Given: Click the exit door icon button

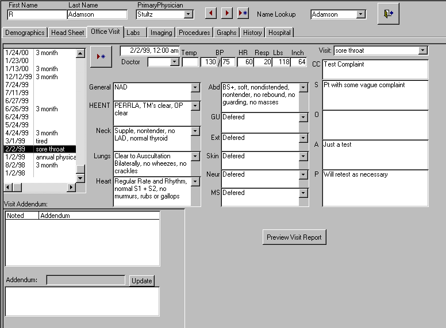Looking at the screenshot, I should (x=388, y=14).
